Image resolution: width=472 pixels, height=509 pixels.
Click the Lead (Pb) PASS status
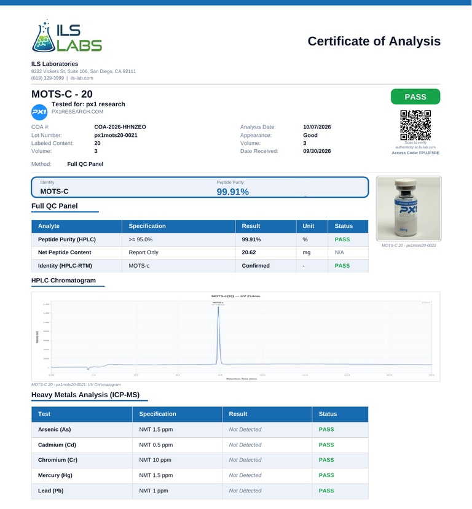326,491
